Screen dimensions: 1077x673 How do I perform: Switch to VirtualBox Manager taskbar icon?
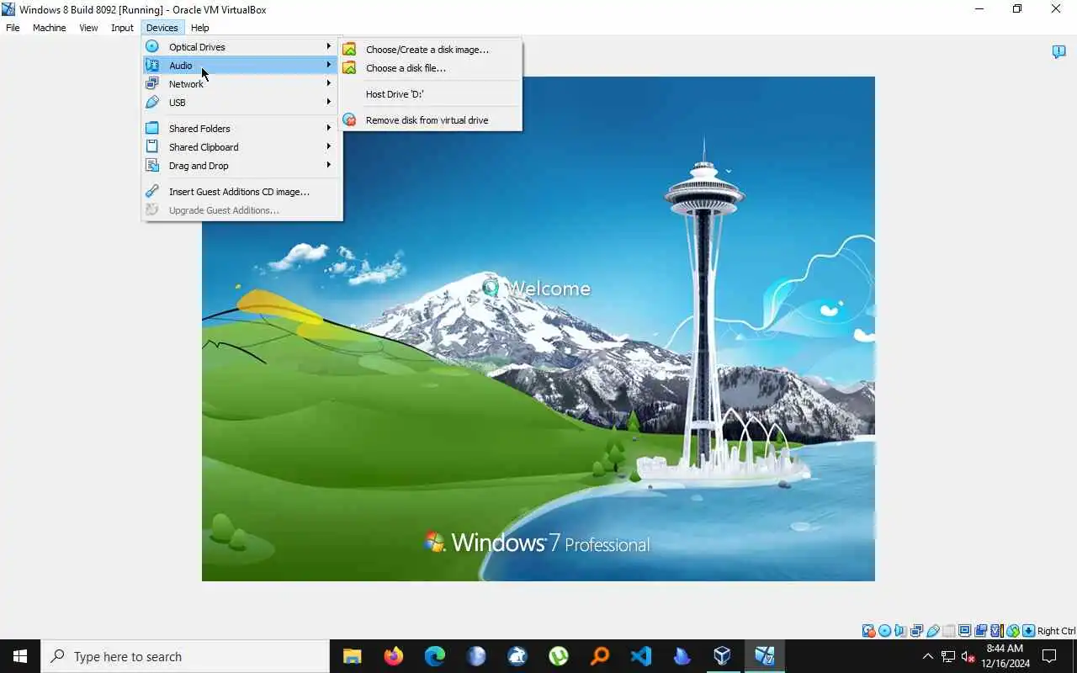[723, 656]
